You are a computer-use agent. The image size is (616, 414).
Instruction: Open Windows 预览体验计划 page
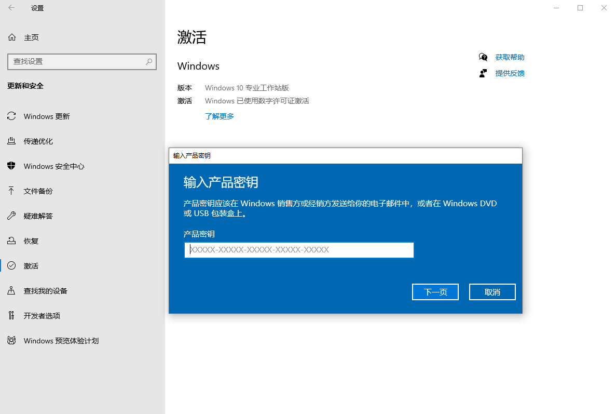coord(61,340)
